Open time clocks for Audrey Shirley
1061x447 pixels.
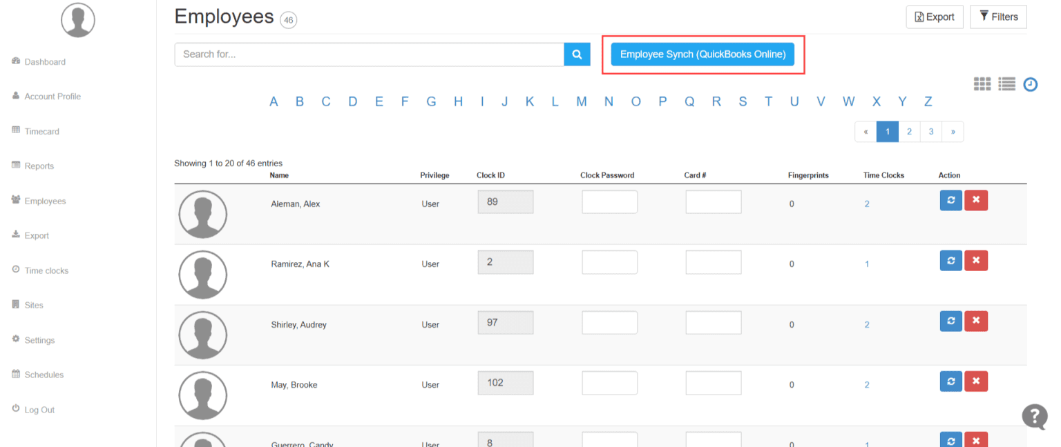click(867, 324)
